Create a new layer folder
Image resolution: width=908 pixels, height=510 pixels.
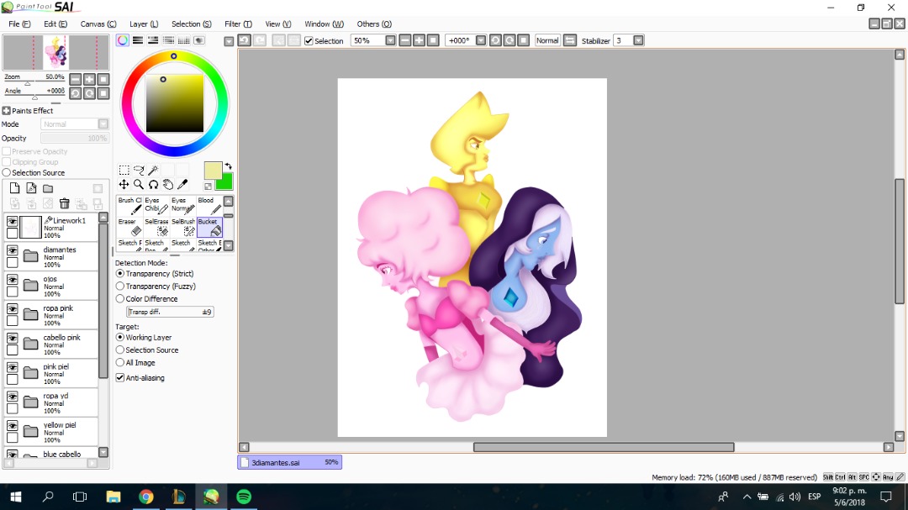tap(48, 188)
